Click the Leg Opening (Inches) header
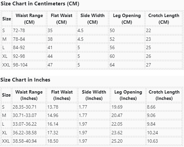Viewport: 184px width, 147px height. [128, 95]
